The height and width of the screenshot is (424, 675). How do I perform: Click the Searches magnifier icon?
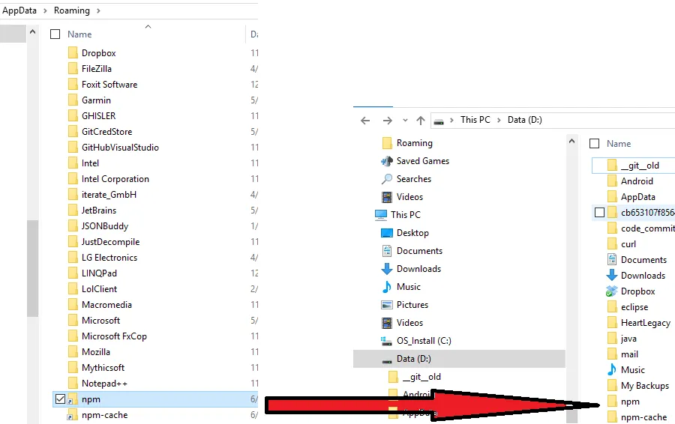(x=387, y=179)
